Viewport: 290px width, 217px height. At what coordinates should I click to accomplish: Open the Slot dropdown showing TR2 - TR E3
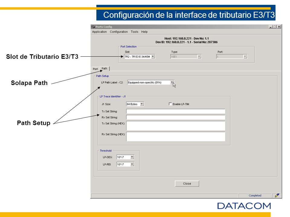pos(140,57)
